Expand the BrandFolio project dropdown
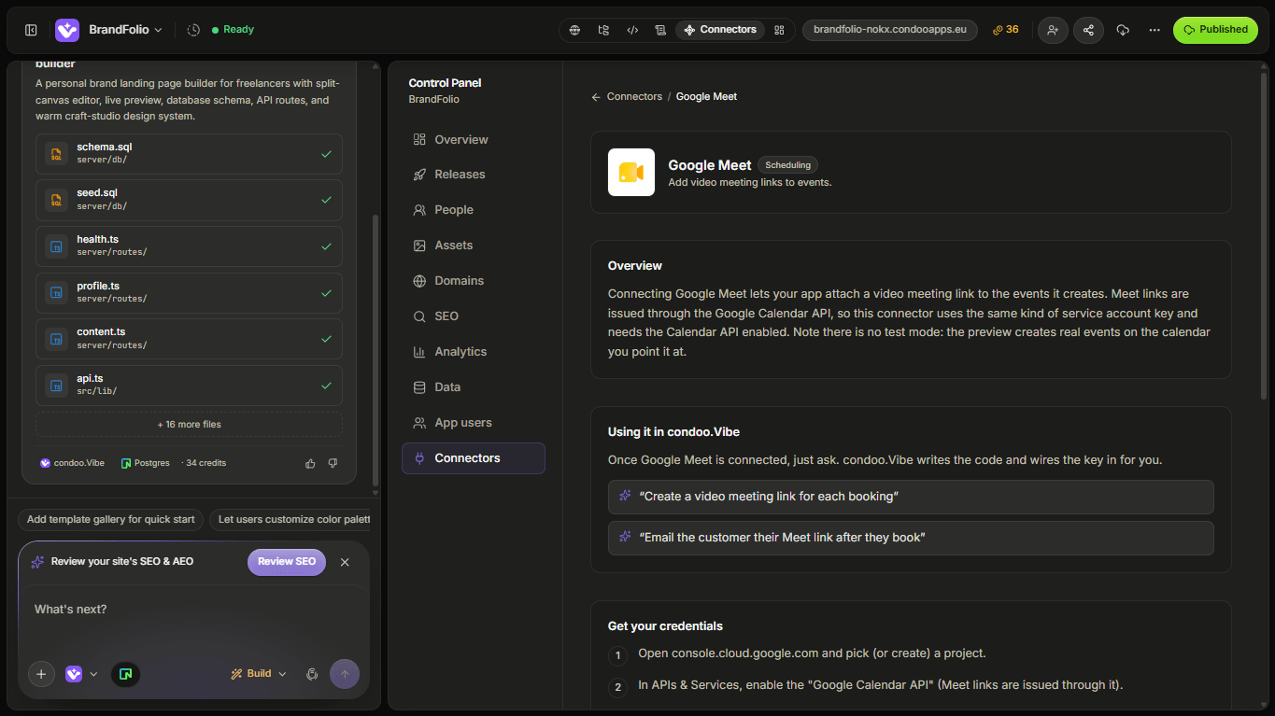This screenshot has height=716, width=1275. 125,30
